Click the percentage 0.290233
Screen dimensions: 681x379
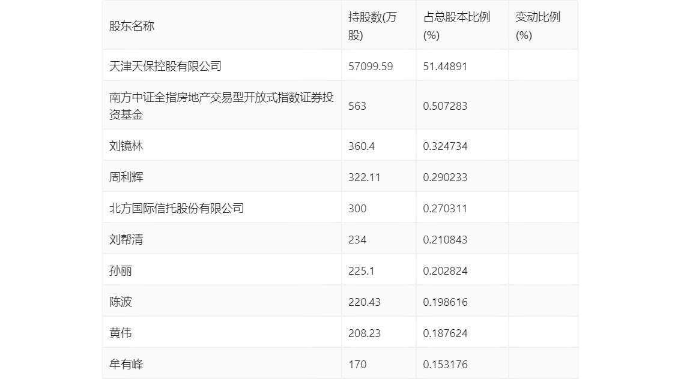[x=445, y=178]
